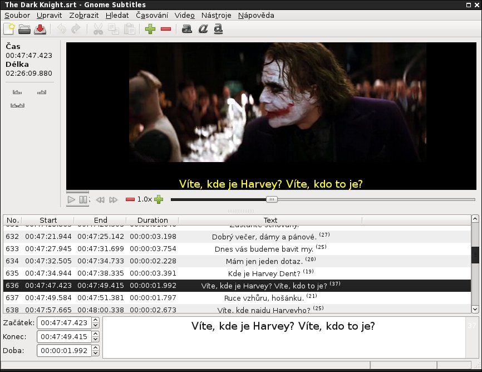Fast-forward the video
This screenshot has width=482, height=372.
click(x=114, y=200)
